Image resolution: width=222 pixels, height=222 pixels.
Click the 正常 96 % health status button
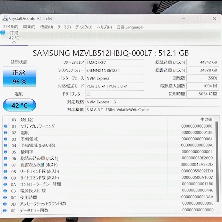tap(19, 77)
